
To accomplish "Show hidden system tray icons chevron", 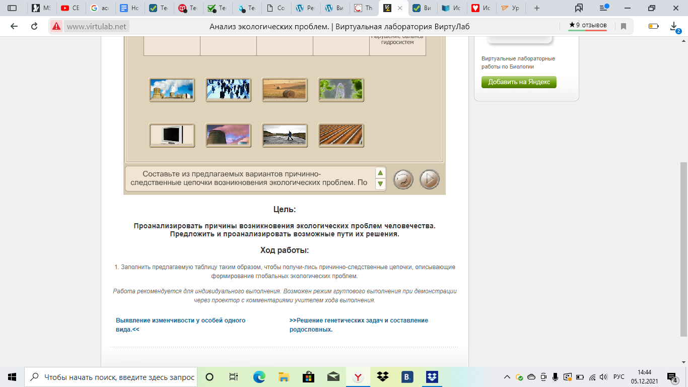I will [x=507, y=377].
